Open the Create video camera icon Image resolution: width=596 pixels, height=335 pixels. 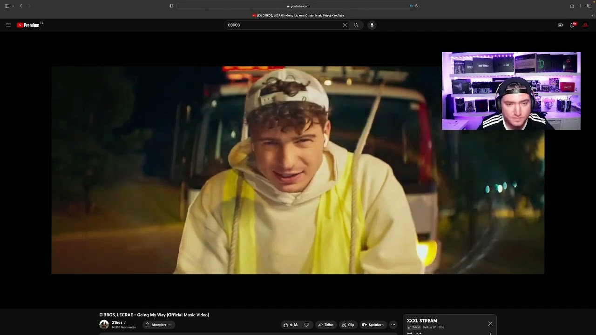click(560, 25)
